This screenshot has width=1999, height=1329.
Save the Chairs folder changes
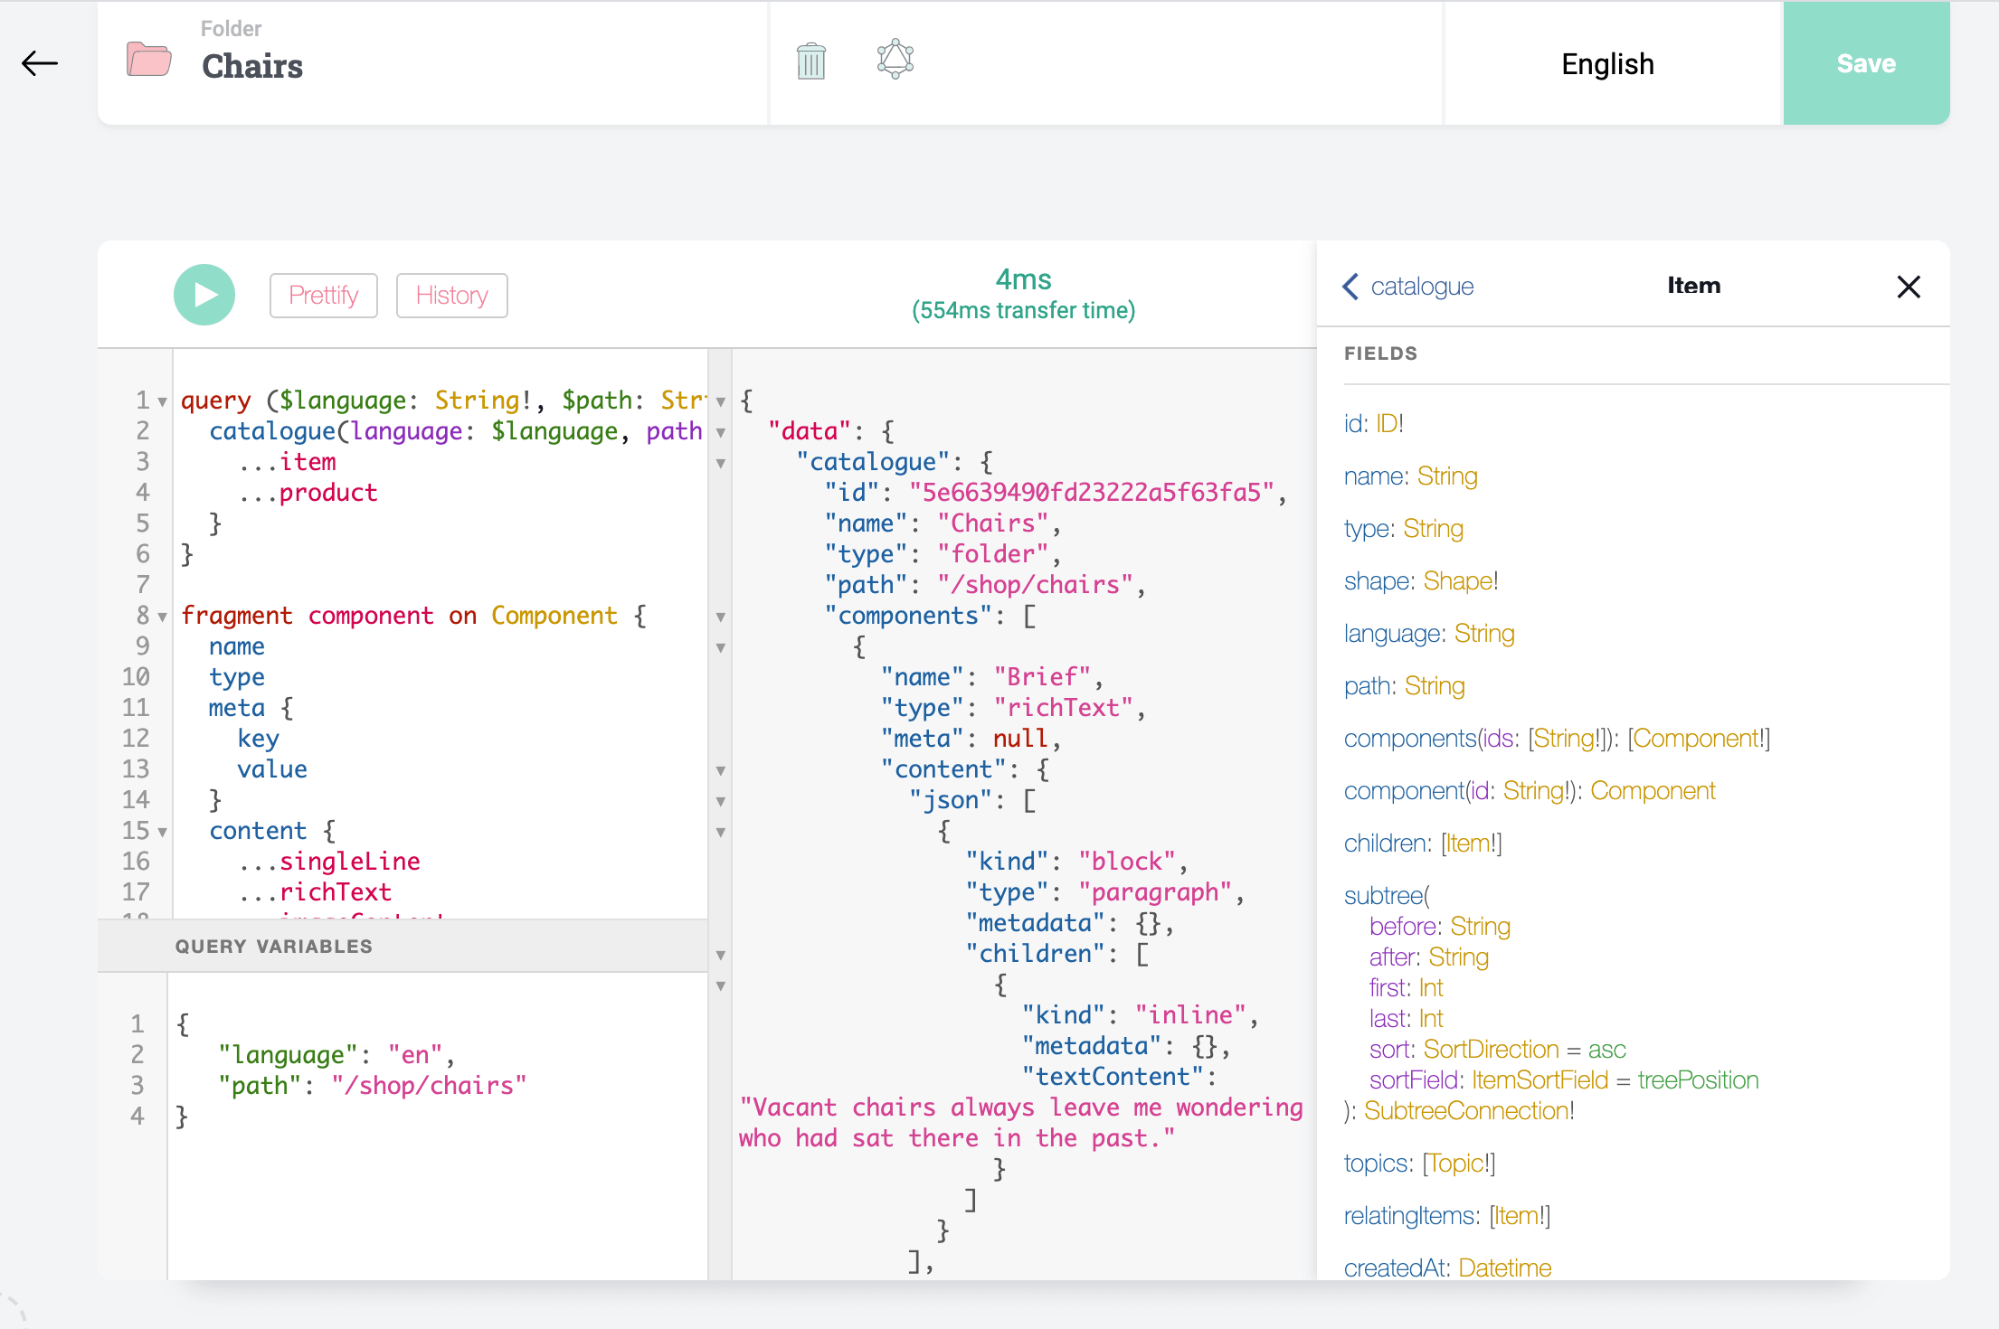coord(1866,63)
